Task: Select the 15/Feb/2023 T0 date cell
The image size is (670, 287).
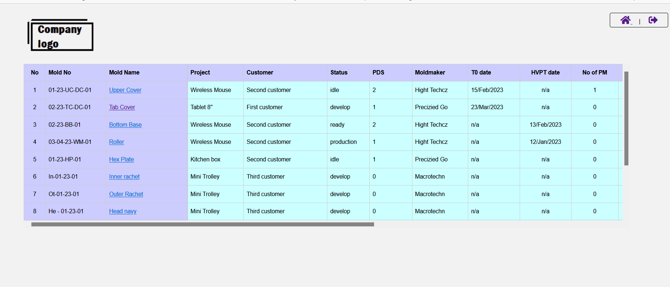Action: (x=487, y=90)
